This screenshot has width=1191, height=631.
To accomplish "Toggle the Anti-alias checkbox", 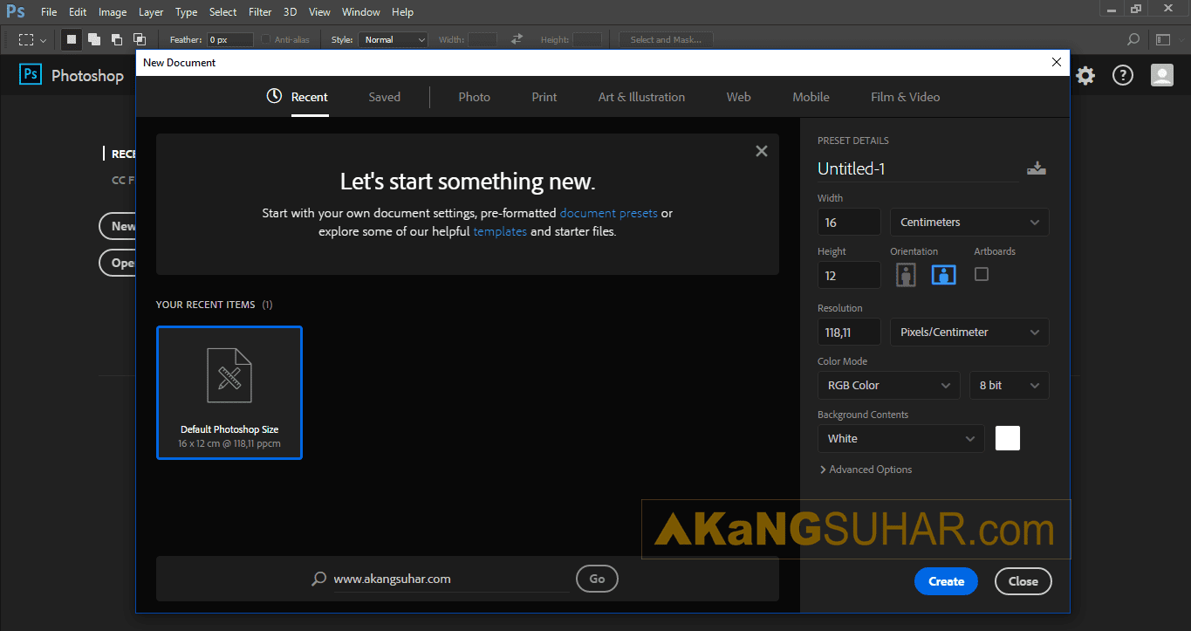I will pos(266,39).
